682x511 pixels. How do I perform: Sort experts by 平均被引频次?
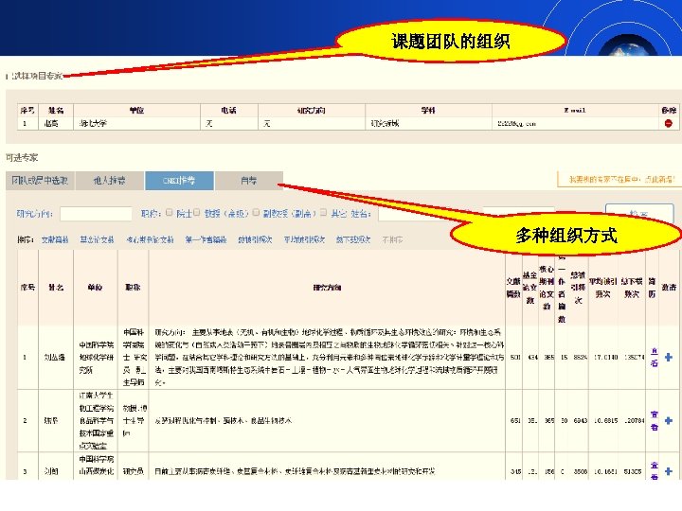pyautogui.click(x=304, y=239)
